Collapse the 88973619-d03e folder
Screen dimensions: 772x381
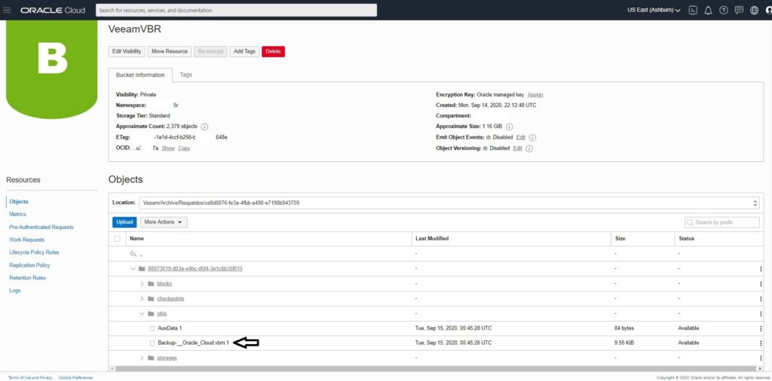pyautogui.click(x=133, y=269)
